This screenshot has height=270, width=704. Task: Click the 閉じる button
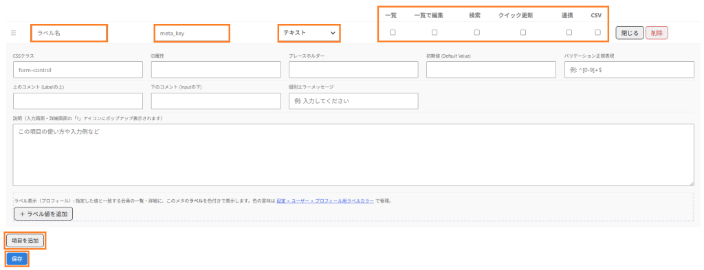tap(630, 33)
